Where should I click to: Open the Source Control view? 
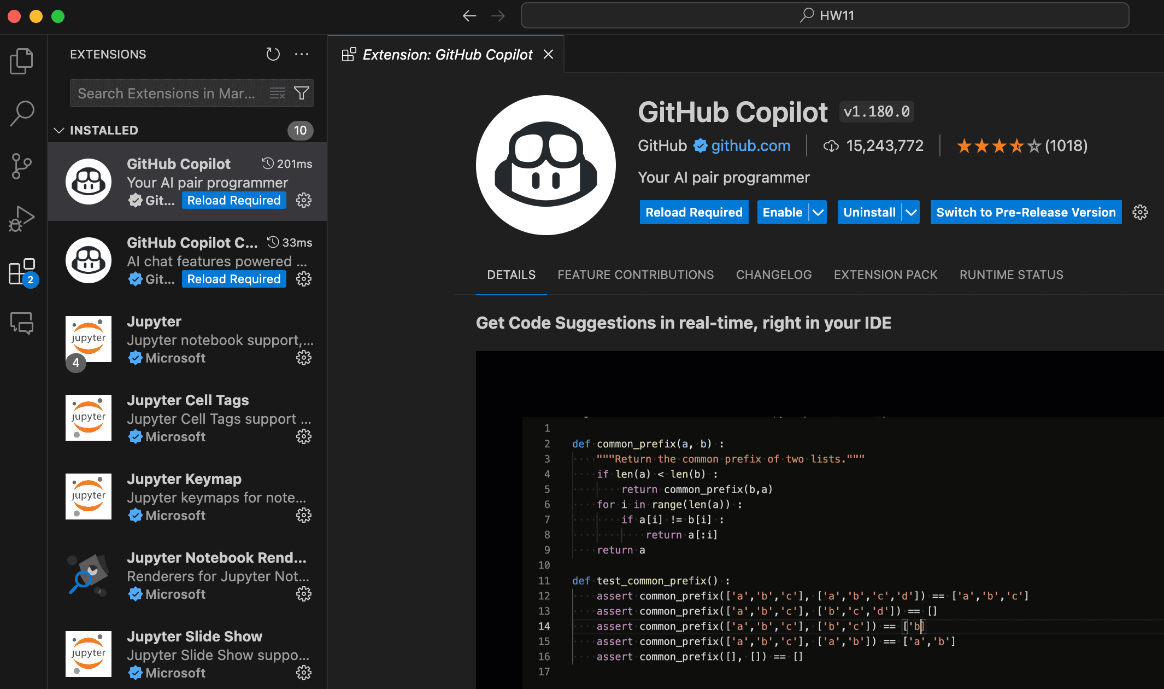tap(22, 166)
